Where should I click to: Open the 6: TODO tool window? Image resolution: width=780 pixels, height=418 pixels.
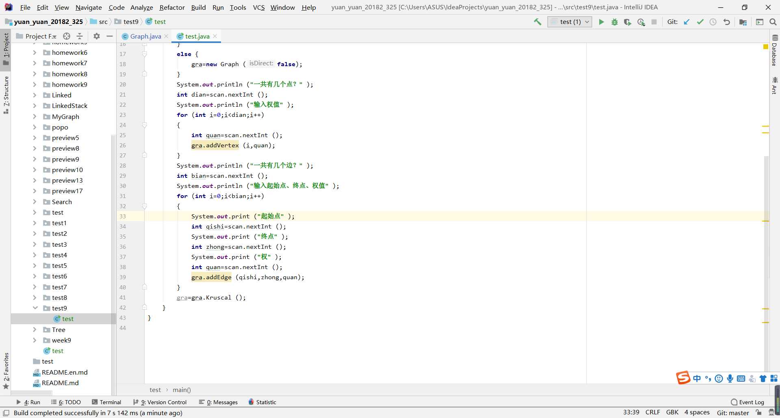pos(66,402)
